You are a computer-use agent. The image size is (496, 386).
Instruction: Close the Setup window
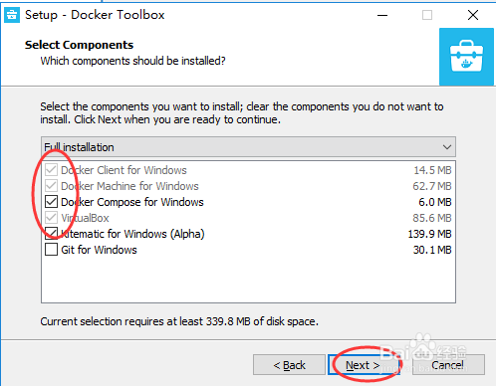coord(473,15)
